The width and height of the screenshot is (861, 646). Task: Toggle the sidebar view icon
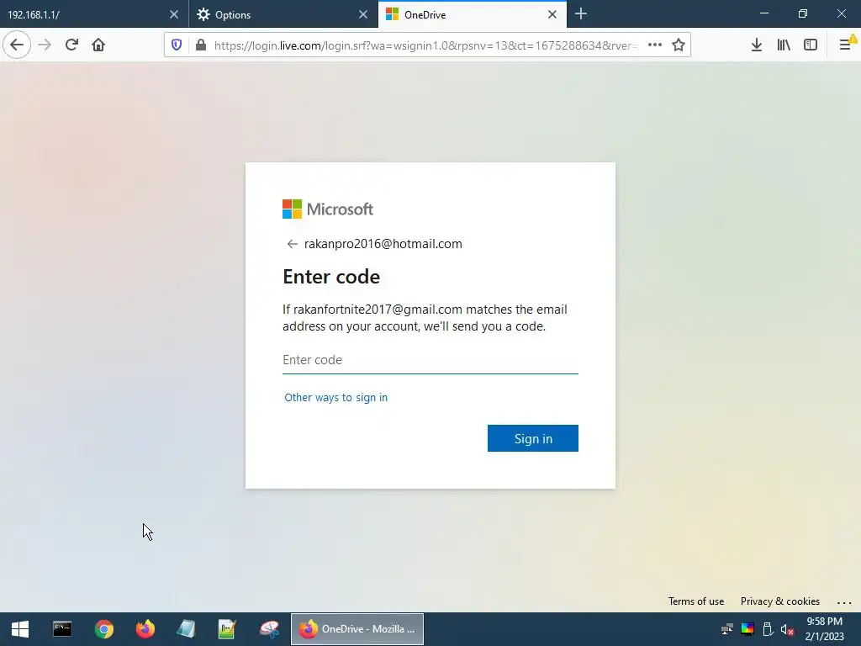point(811,45)
